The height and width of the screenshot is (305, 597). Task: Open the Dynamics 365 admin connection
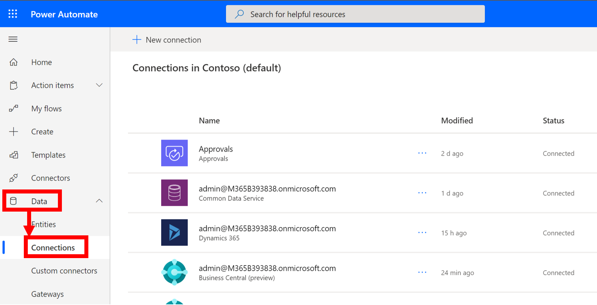(267, 228)
